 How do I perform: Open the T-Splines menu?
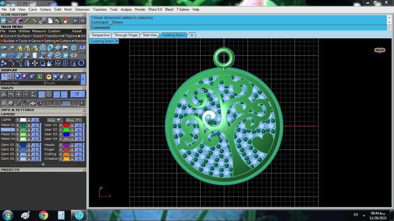[x=183, y=9]
